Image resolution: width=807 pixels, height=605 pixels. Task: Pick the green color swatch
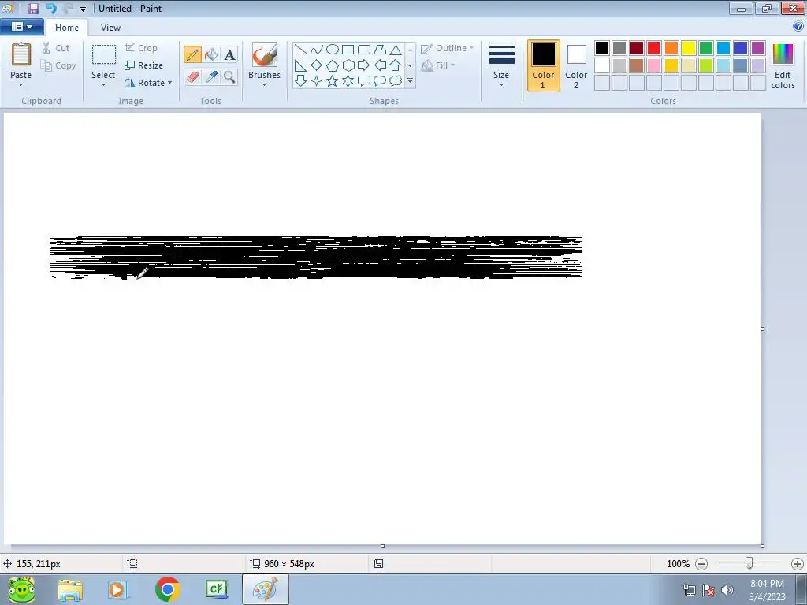click(x=706, y=48)
